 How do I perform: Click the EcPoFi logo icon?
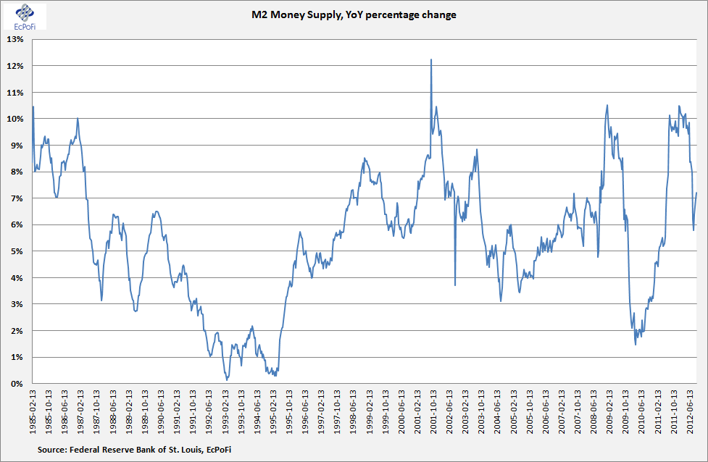(x=25, y=14)
